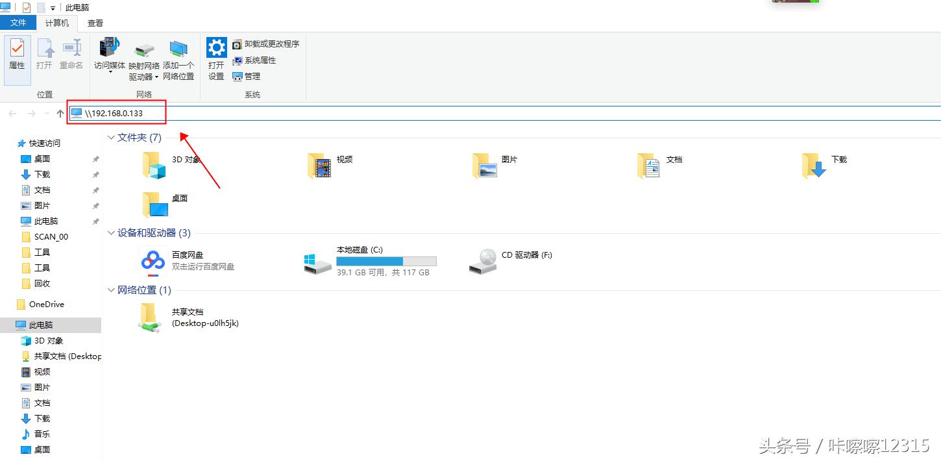
Task: Click Manage (管理) in the ribbon
Action: pos(247,77)
